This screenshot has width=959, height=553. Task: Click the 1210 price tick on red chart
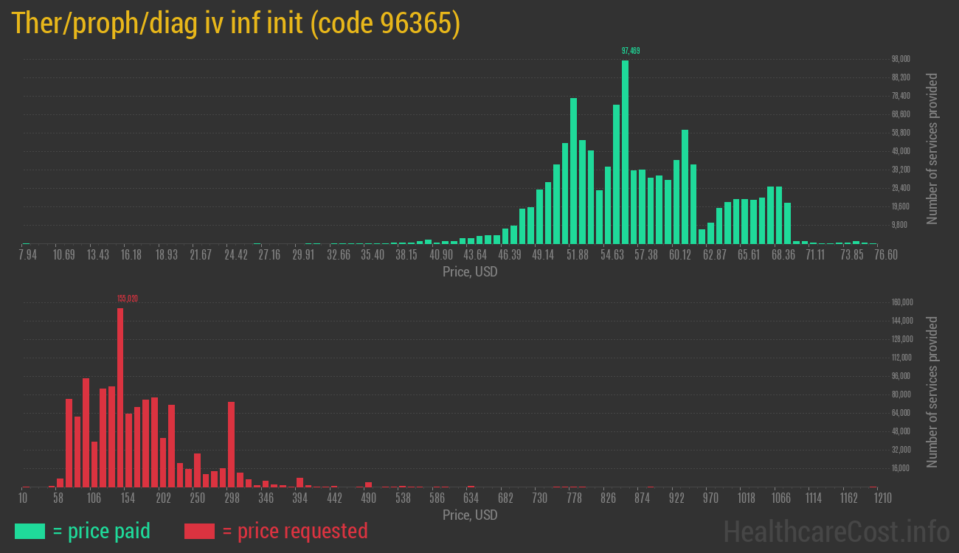pos(882,498)
